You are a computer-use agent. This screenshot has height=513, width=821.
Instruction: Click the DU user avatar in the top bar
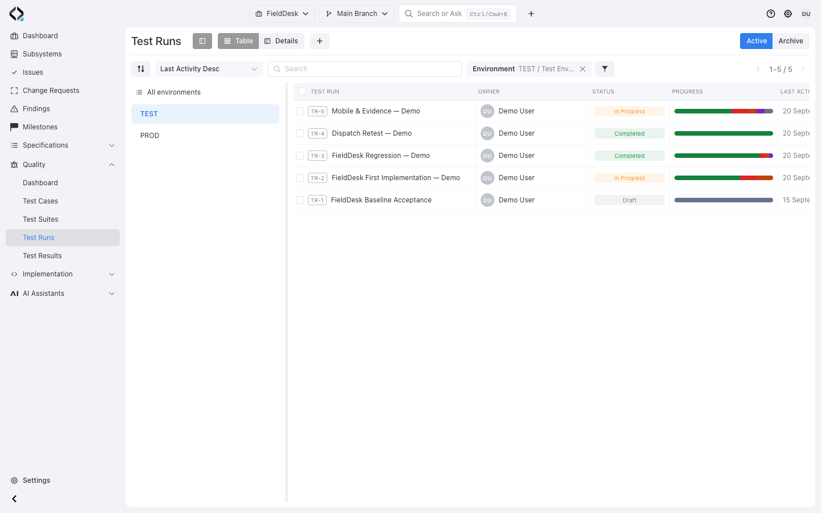pos(806,14)
